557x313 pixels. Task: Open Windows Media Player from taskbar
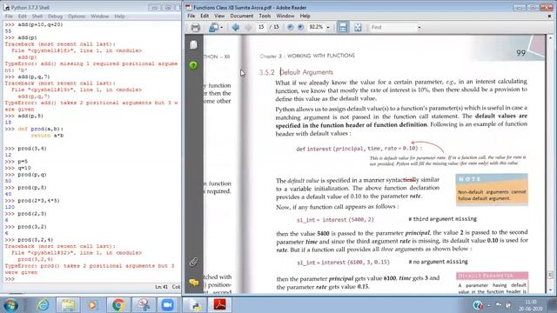92,305
